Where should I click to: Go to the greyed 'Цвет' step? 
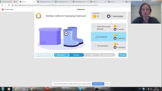tap(92, 55)
